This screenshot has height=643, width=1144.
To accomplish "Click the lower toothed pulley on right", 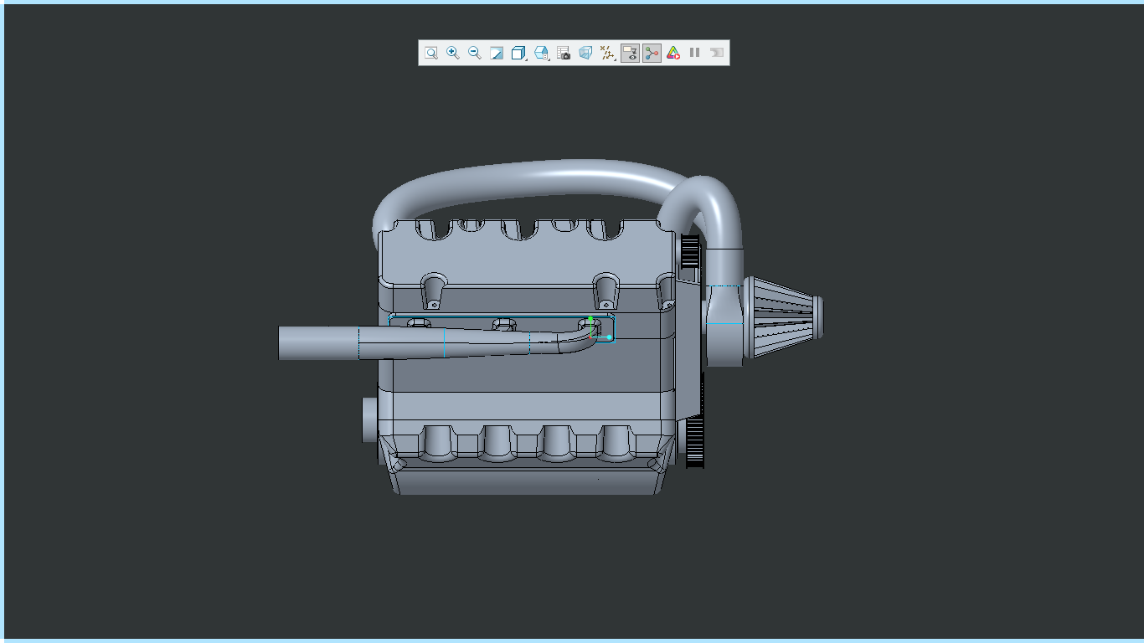I will (695, 442).
